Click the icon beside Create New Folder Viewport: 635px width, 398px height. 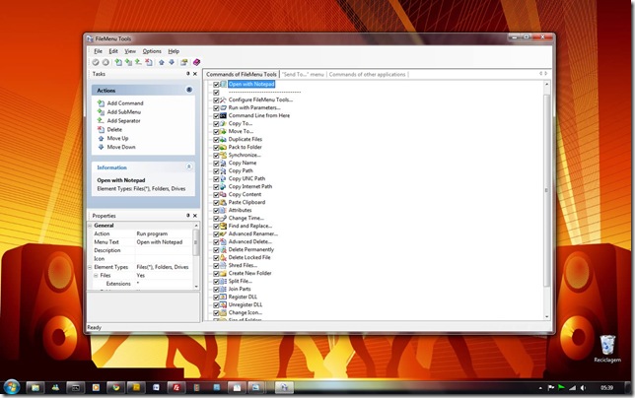tap(223, 274)
